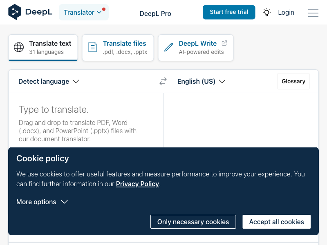Open the English (US) target language dropdown
327x245 pixels.
[x=201, y=82]
